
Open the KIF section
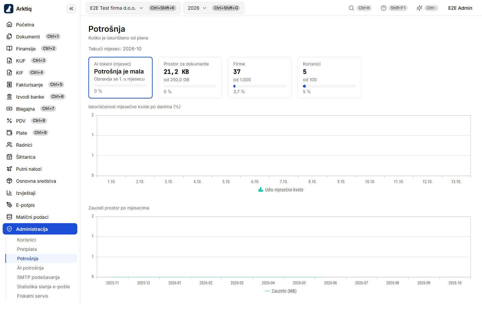(40, 72)
